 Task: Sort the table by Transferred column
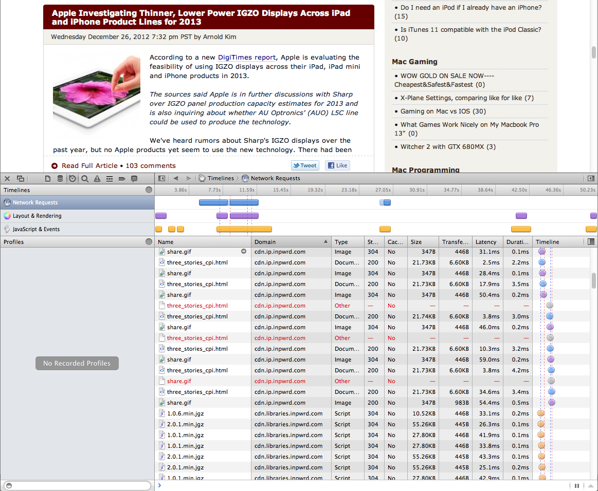coord(456,241)
